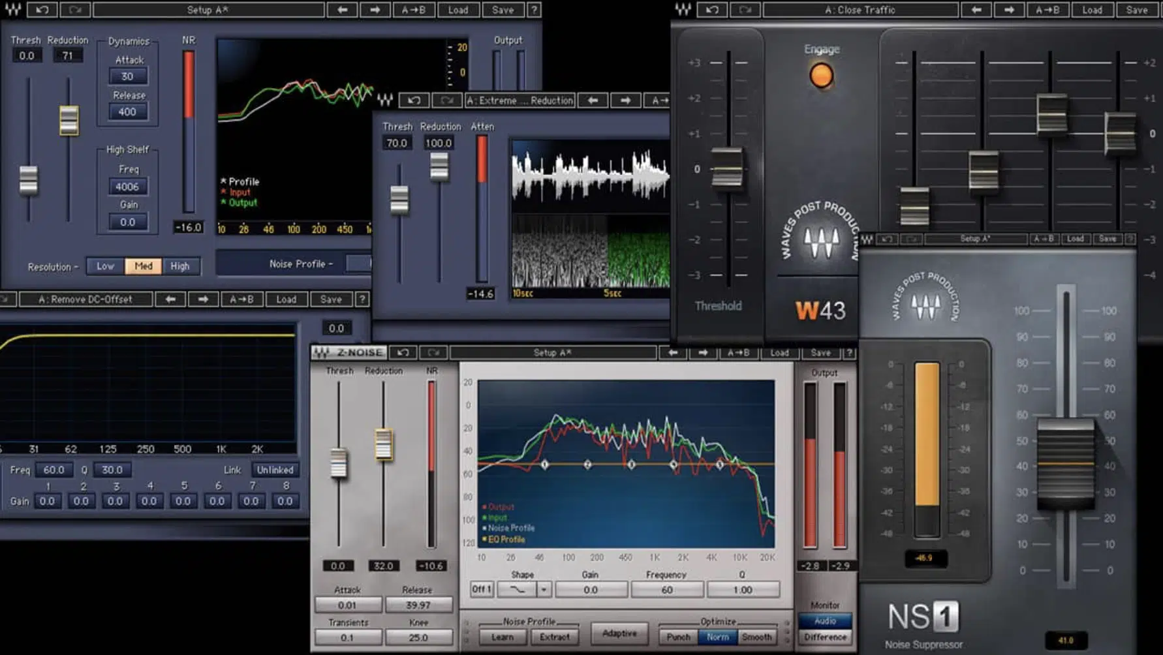
Task: Click redo in the Resolution window toolbar
Action: pyautogui.click(x=75, y=10)
